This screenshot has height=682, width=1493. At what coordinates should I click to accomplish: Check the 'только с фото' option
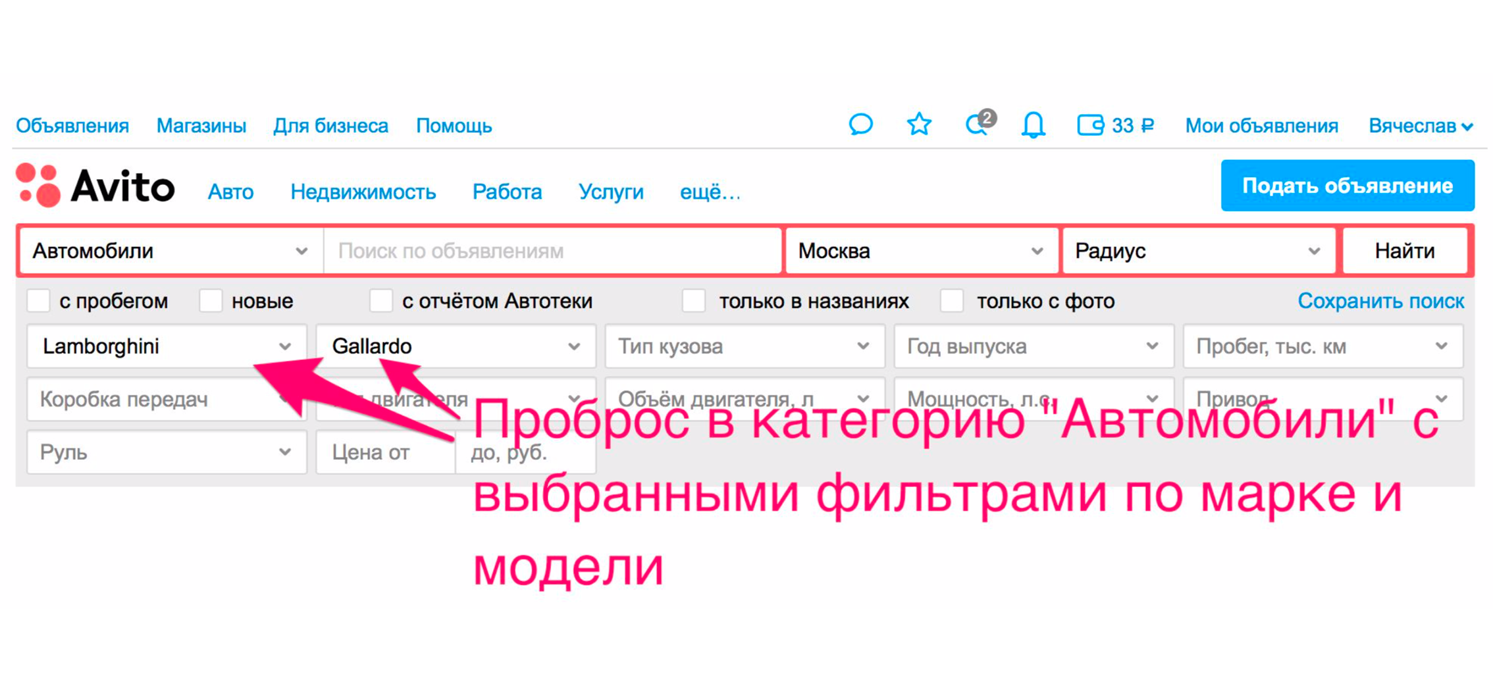953,301
